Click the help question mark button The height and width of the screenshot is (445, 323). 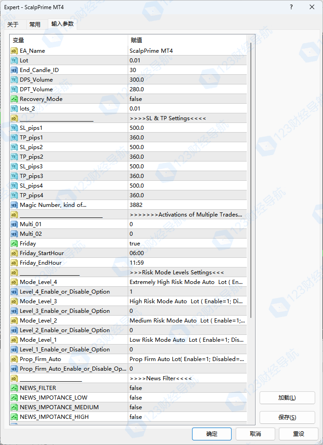click(x=291, y=7)
